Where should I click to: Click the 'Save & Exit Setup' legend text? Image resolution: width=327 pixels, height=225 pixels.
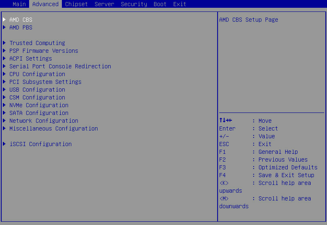pos(286,175)
